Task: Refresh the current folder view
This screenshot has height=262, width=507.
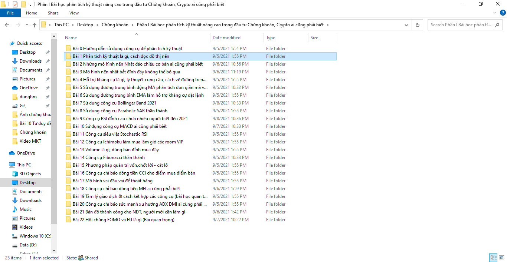Action: pos(418,25)
